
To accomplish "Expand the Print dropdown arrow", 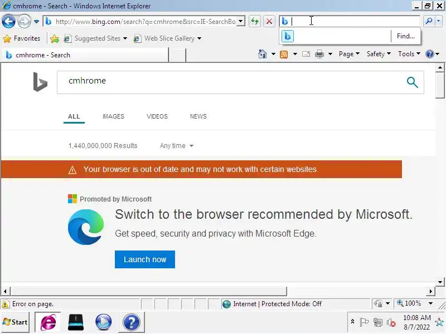I will click(330, 54).
